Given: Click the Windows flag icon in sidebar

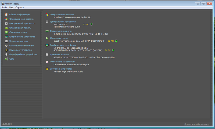Looking at the screenshot, I should tap(6, 19).
